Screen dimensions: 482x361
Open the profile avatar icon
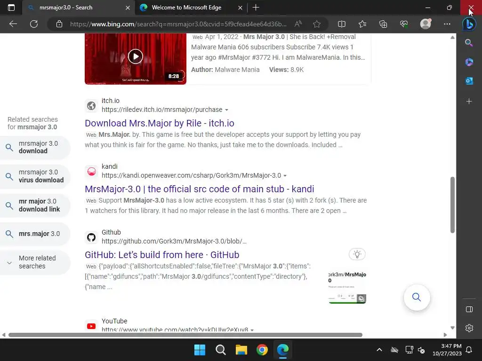[x=426, y=24]
